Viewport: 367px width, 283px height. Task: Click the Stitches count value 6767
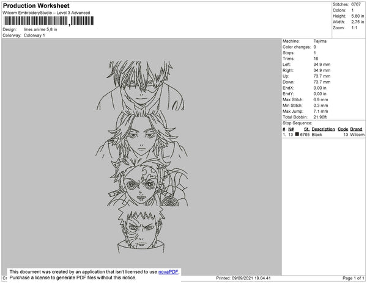click(356, 4)
